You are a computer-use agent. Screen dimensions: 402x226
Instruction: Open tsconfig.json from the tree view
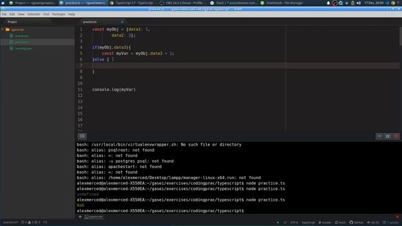tap(23, 48)
